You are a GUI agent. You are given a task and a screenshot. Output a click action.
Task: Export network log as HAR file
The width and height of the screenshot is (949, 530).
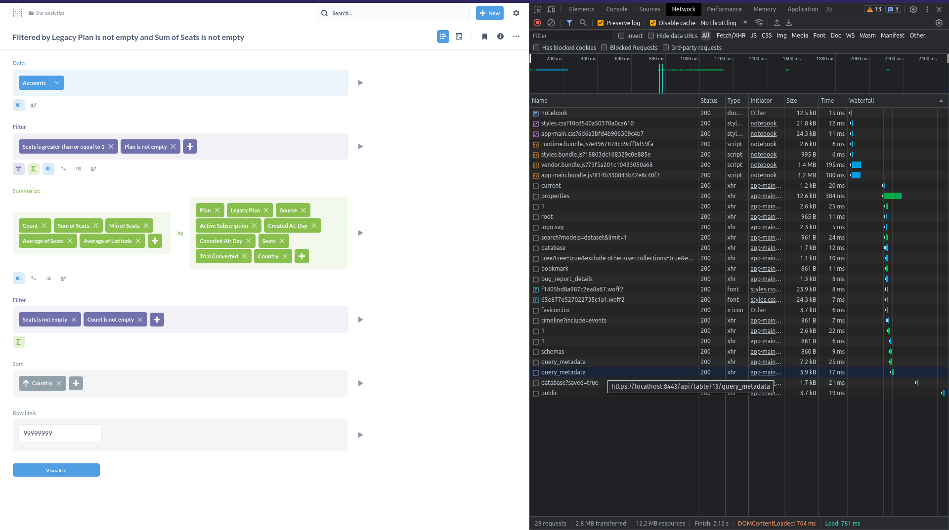click(789, 23)
